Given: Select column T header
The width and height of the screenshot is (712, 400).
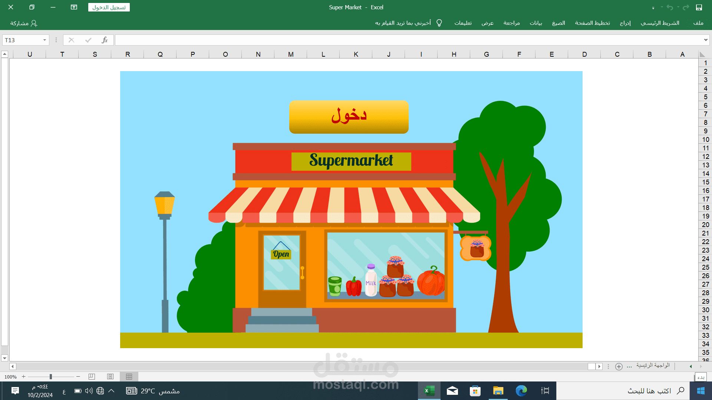Looking at the screenshot, I should [x=62, y=54].
